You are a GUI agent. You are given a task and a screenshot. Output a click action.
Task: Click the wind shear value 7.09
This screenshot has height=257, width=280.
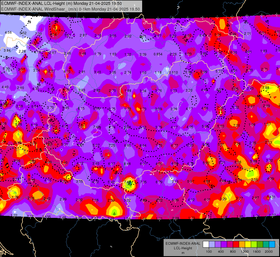(220, 108)
